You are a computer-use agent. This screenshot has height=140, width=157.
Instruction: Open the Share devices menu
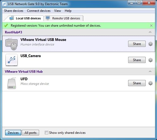click(13, 11)
